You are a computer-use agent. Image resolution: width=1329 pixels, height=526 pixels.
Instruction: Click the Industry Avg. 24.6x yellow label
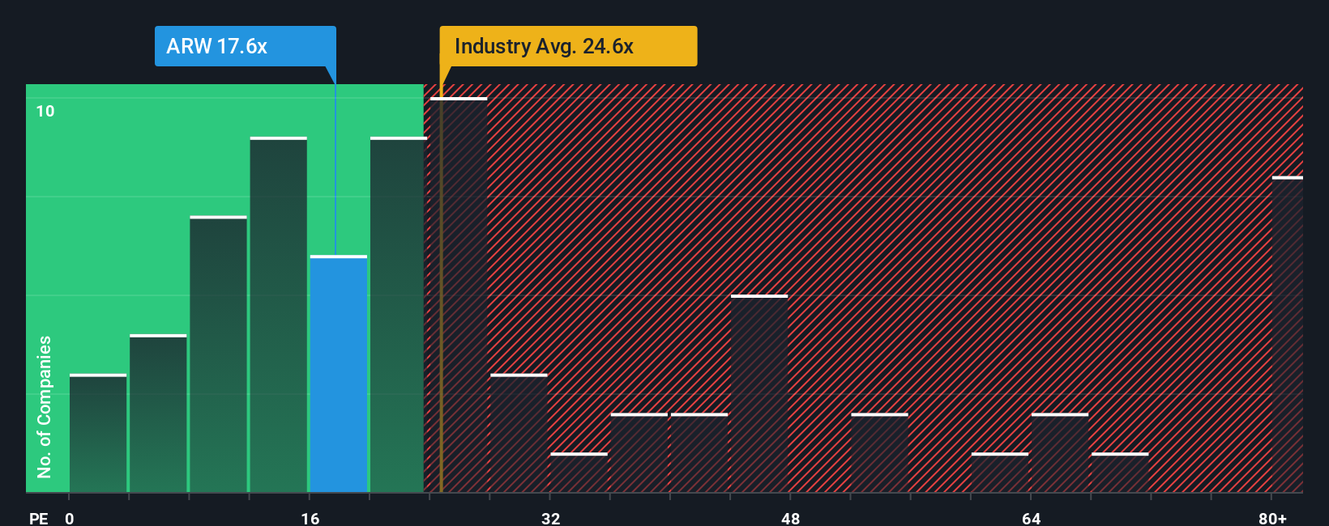click(x=568, y=46)
